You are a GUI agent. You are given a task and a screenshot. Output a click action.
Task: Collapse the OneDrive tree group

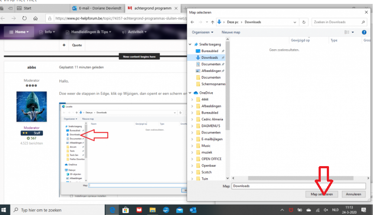(190, 93)
